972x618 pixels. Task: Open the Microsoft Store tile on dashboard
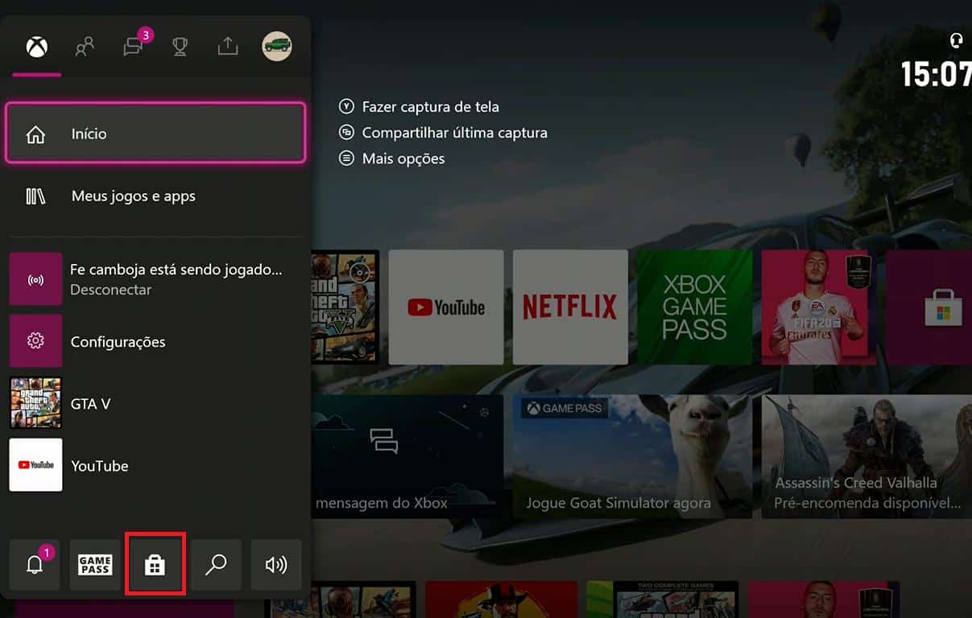pyautogui.click(x=929, y=307)
